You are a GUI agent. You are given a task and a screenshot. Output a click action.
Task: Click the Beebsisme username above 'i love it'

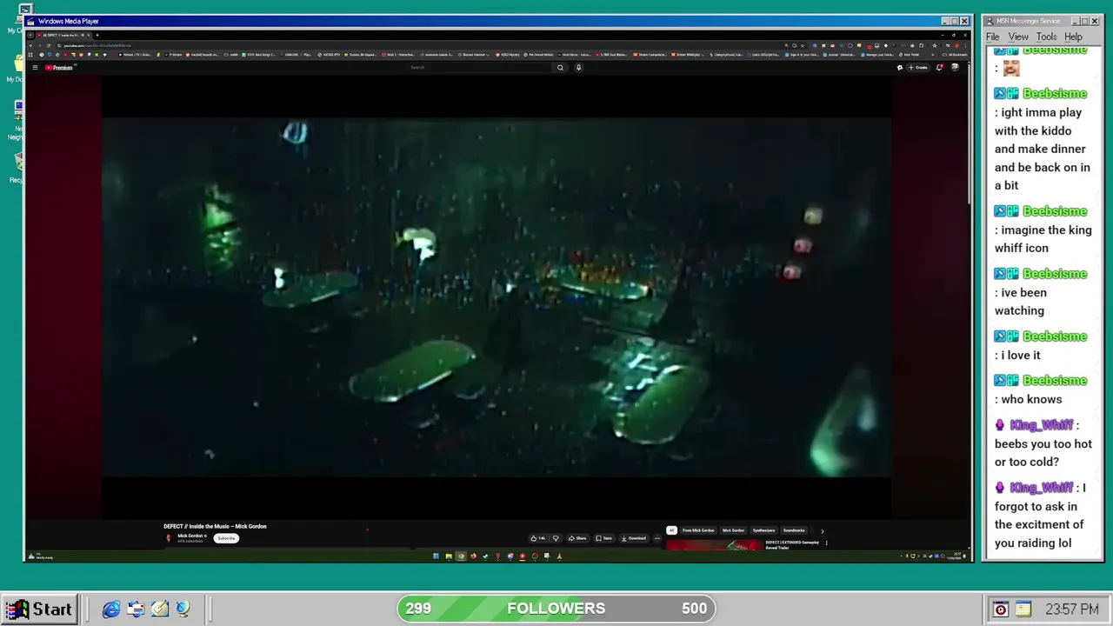(x=1055, y=336)
